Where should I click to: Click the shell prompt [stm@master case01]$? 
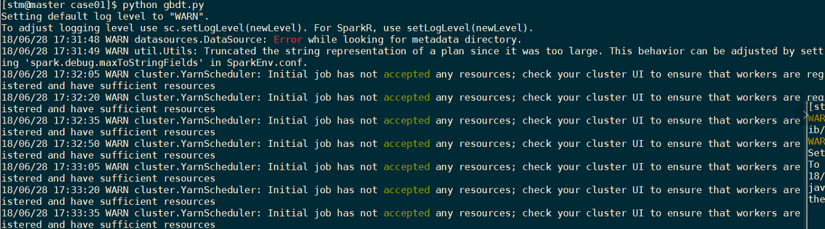(59, 5)
